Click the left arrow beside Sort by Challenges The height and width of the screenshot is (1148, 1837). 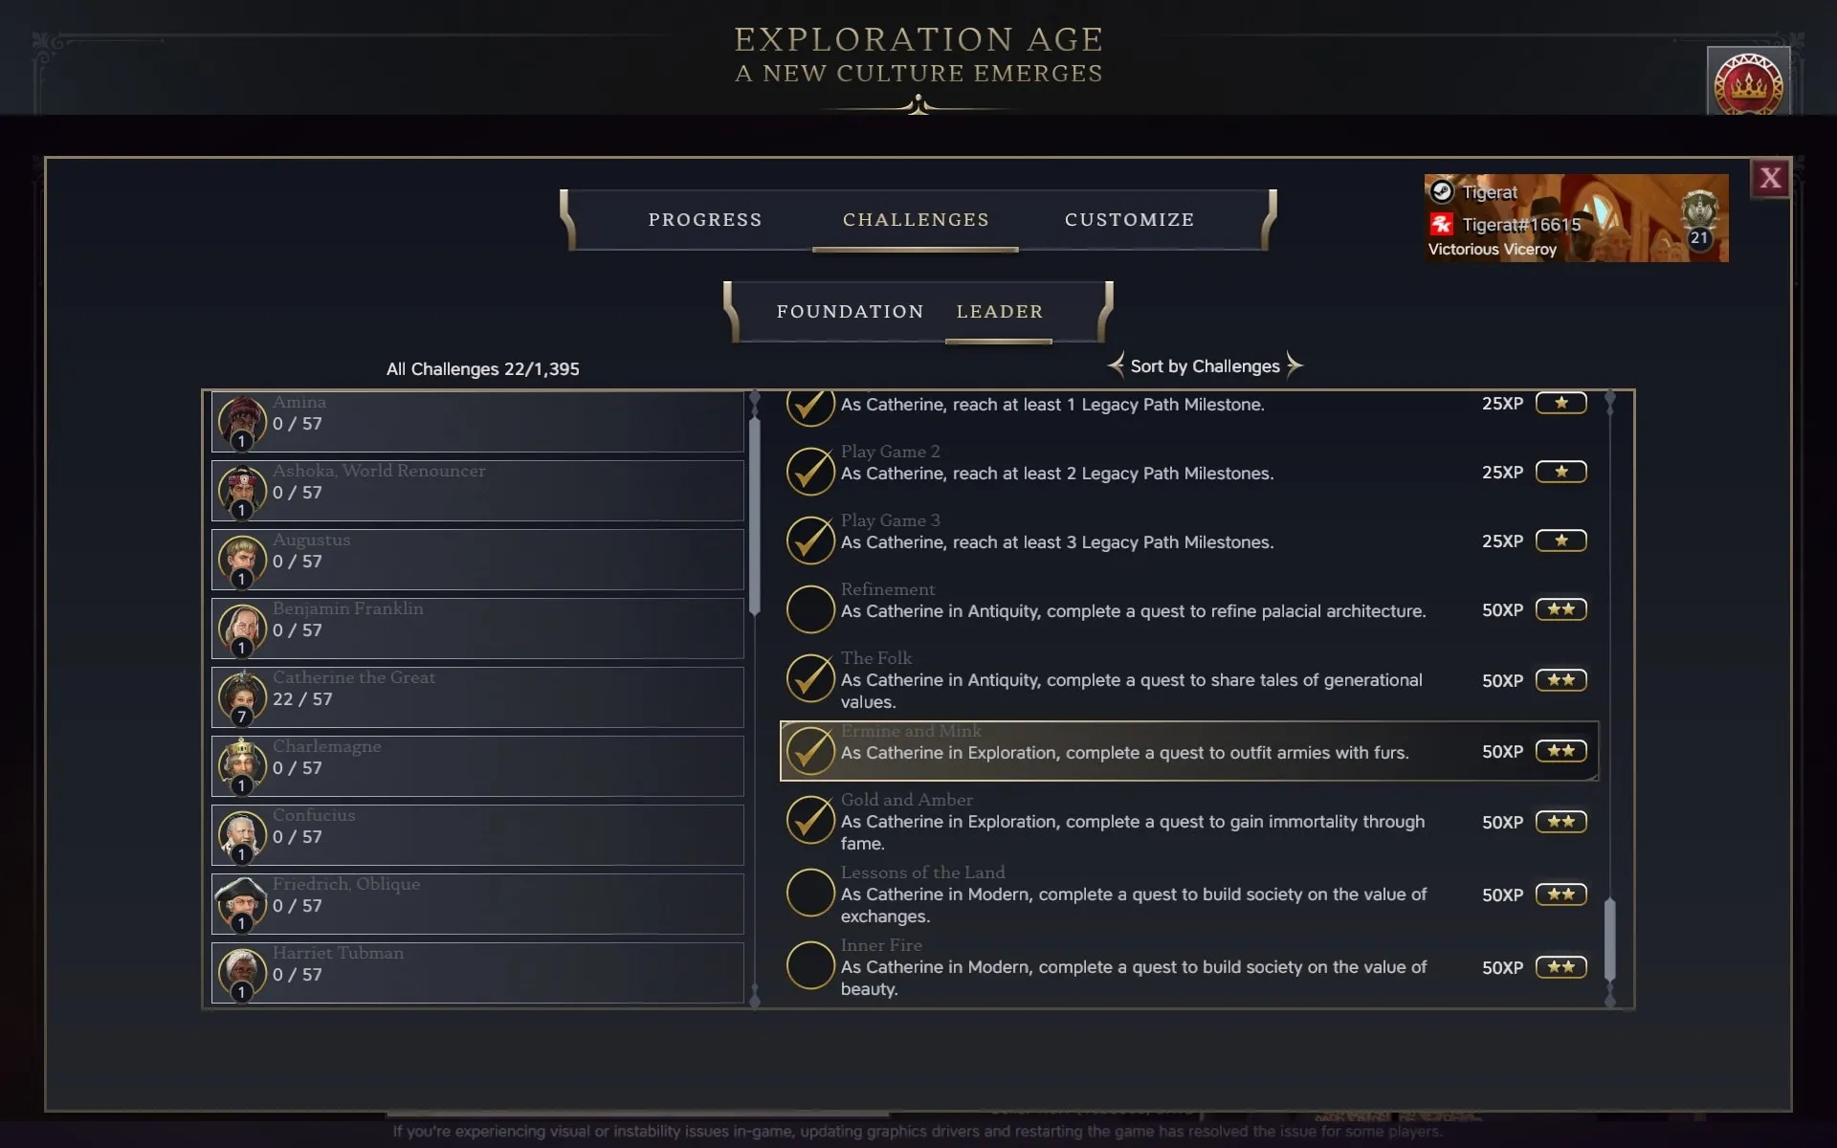[x=1116, y=365]
